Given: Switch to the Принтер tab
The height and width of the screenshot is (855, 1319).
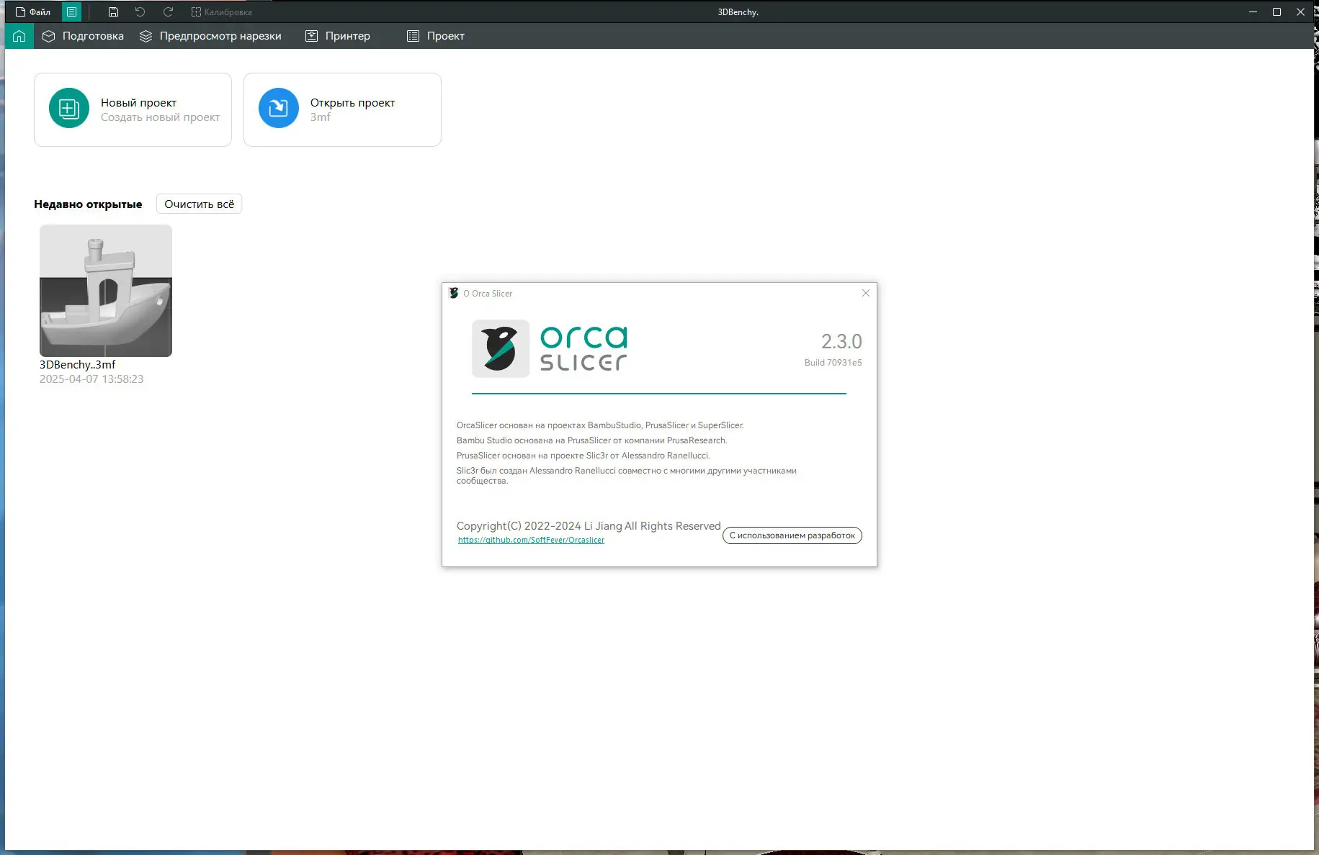Looking at the screenshot, I should 347,35.
